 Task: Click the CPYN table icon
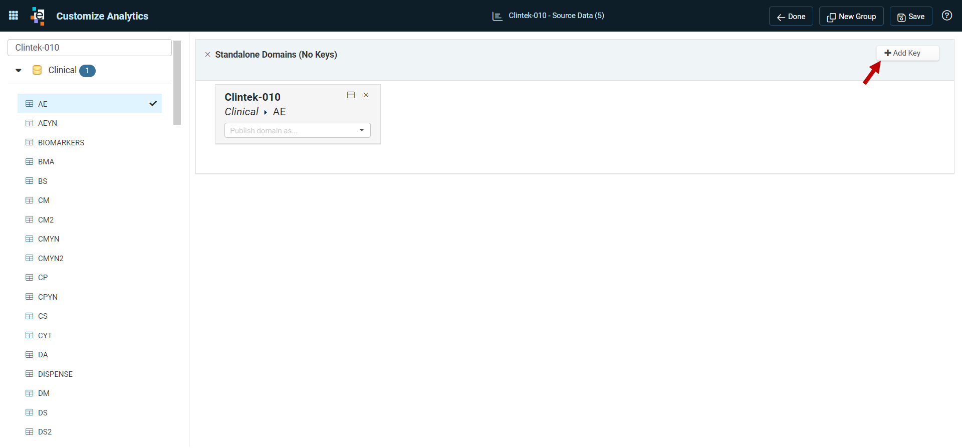tap(30, 297)
